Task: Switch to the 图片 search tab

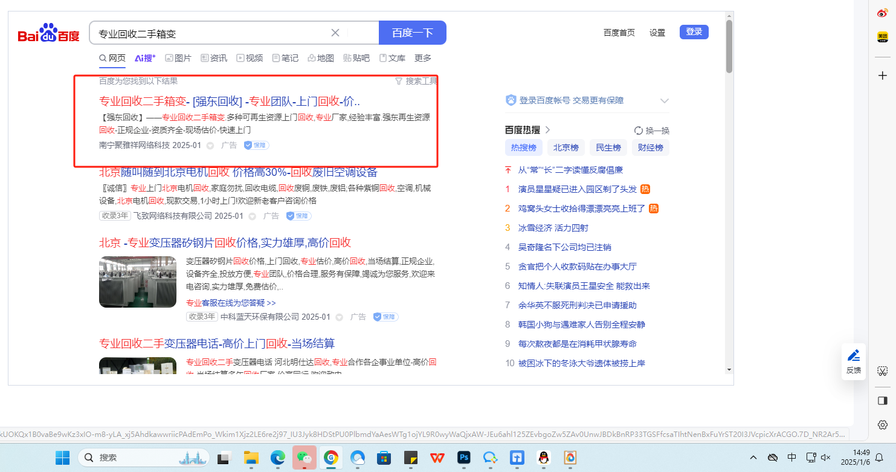Action: click(178, 58)
